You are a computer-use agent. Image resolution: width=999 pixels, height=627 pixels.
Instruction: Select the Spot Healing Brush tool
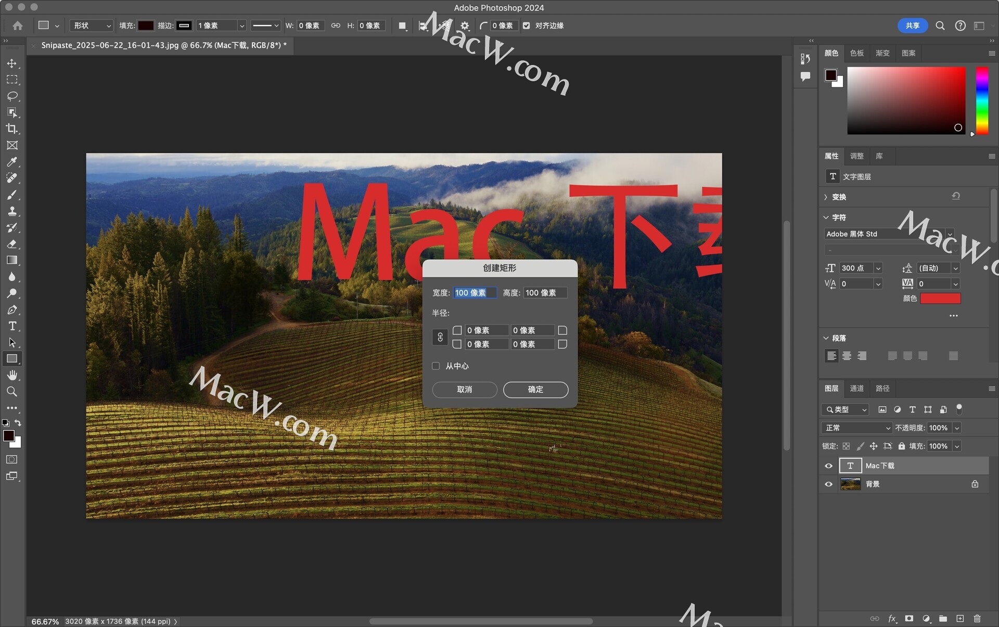tap(12, 178)
